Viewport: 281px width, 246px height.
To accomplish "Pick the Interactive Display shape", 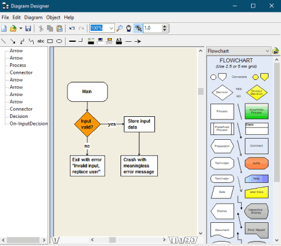I will [x=256, y=211].
